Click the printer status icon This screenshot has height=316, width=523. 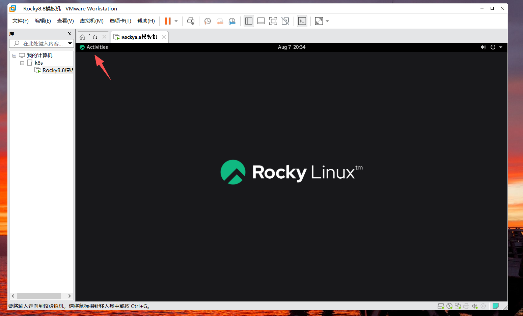tap(466, 306)
